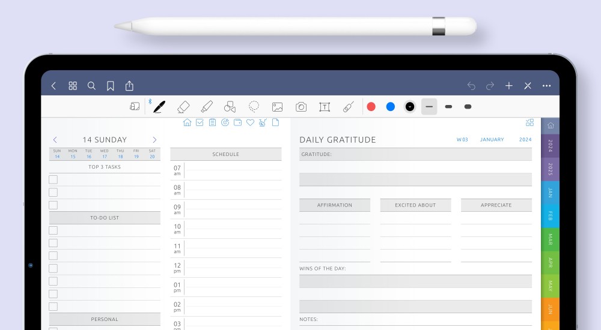Open the layout grid icon above W03
The width and height of the screenshot is (601, 330).
click(529, 122)
